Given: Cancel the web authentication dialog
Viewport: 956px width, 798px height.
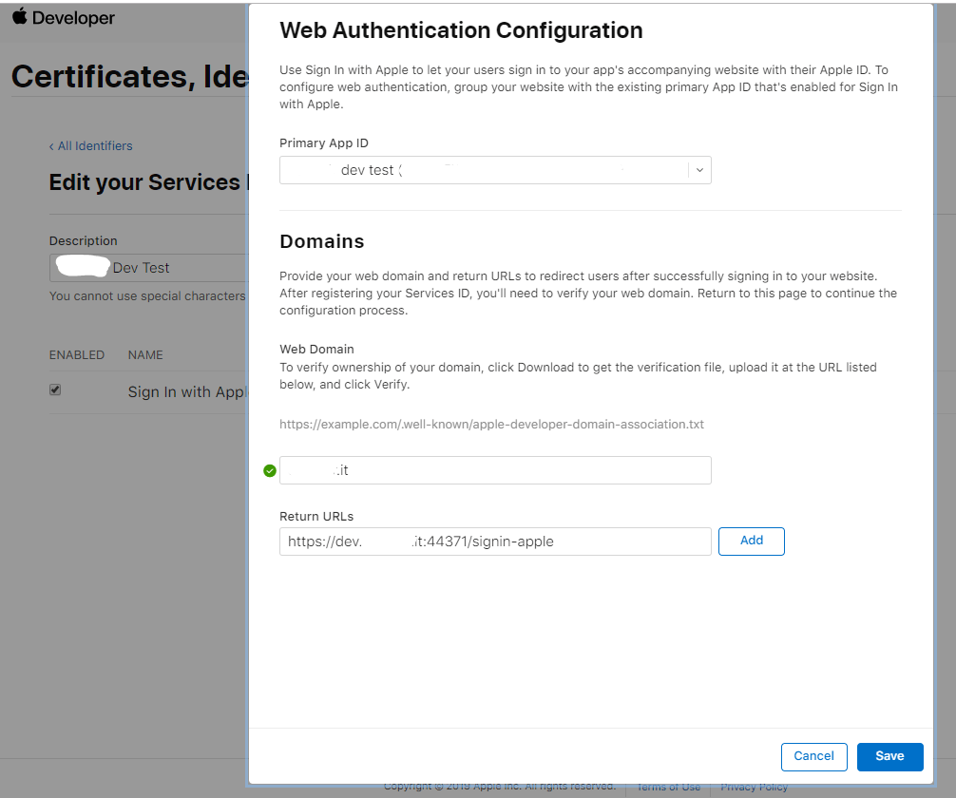Looking at the screenshot, I should (814, 756).
